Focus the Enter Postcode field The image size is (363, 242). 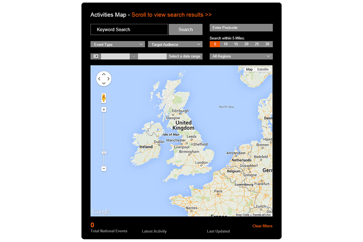click(x=241, y=28)
